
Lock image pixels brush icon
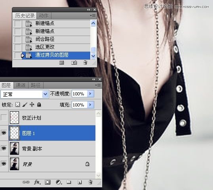point(25,104)
